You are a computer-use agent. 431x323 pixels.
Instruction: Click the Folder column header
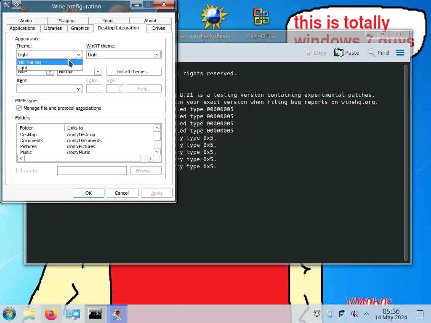tap(41, 128)
